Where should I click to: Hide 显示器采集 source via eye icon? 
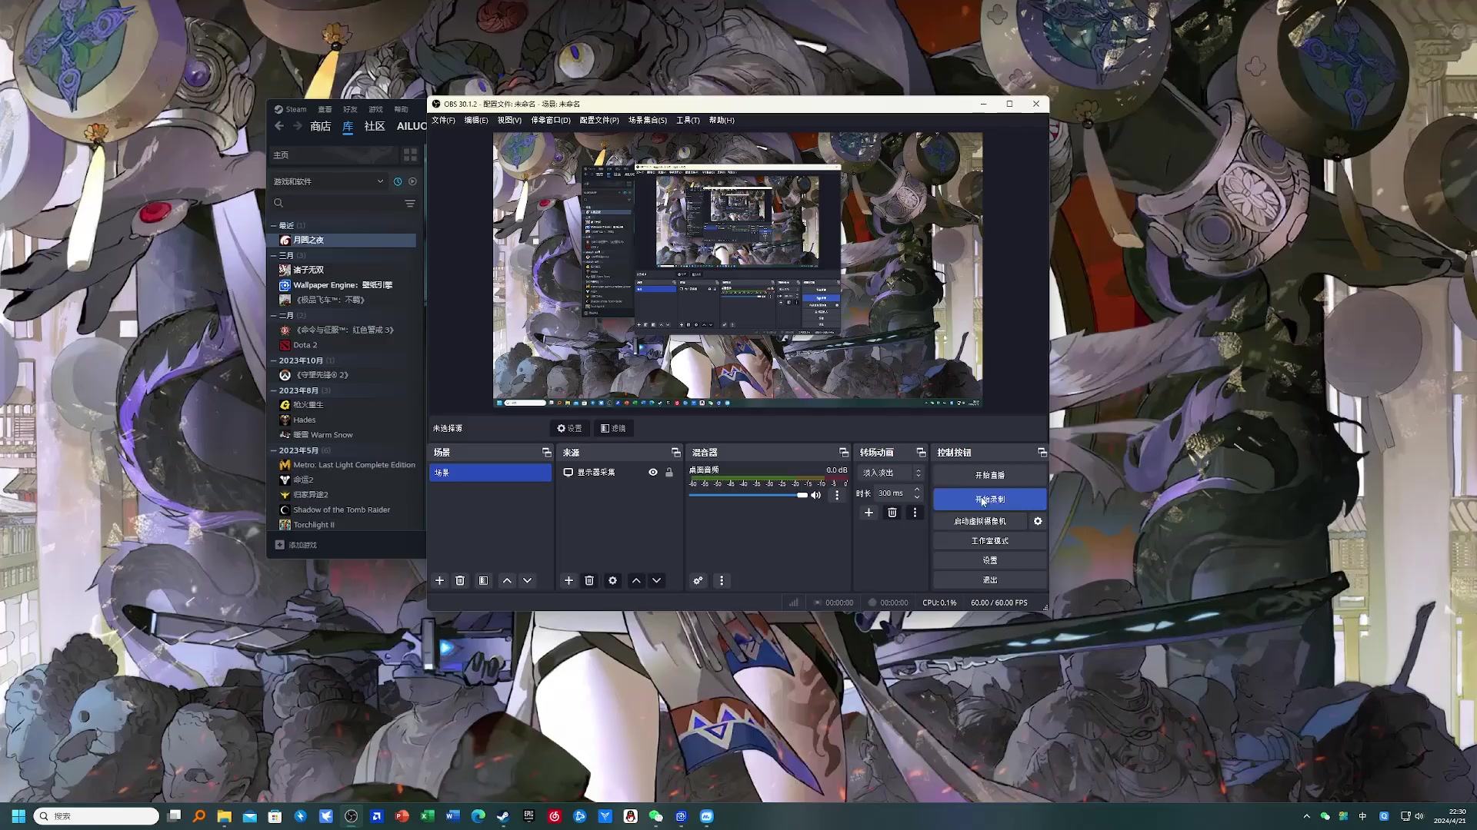click(653, 473)
